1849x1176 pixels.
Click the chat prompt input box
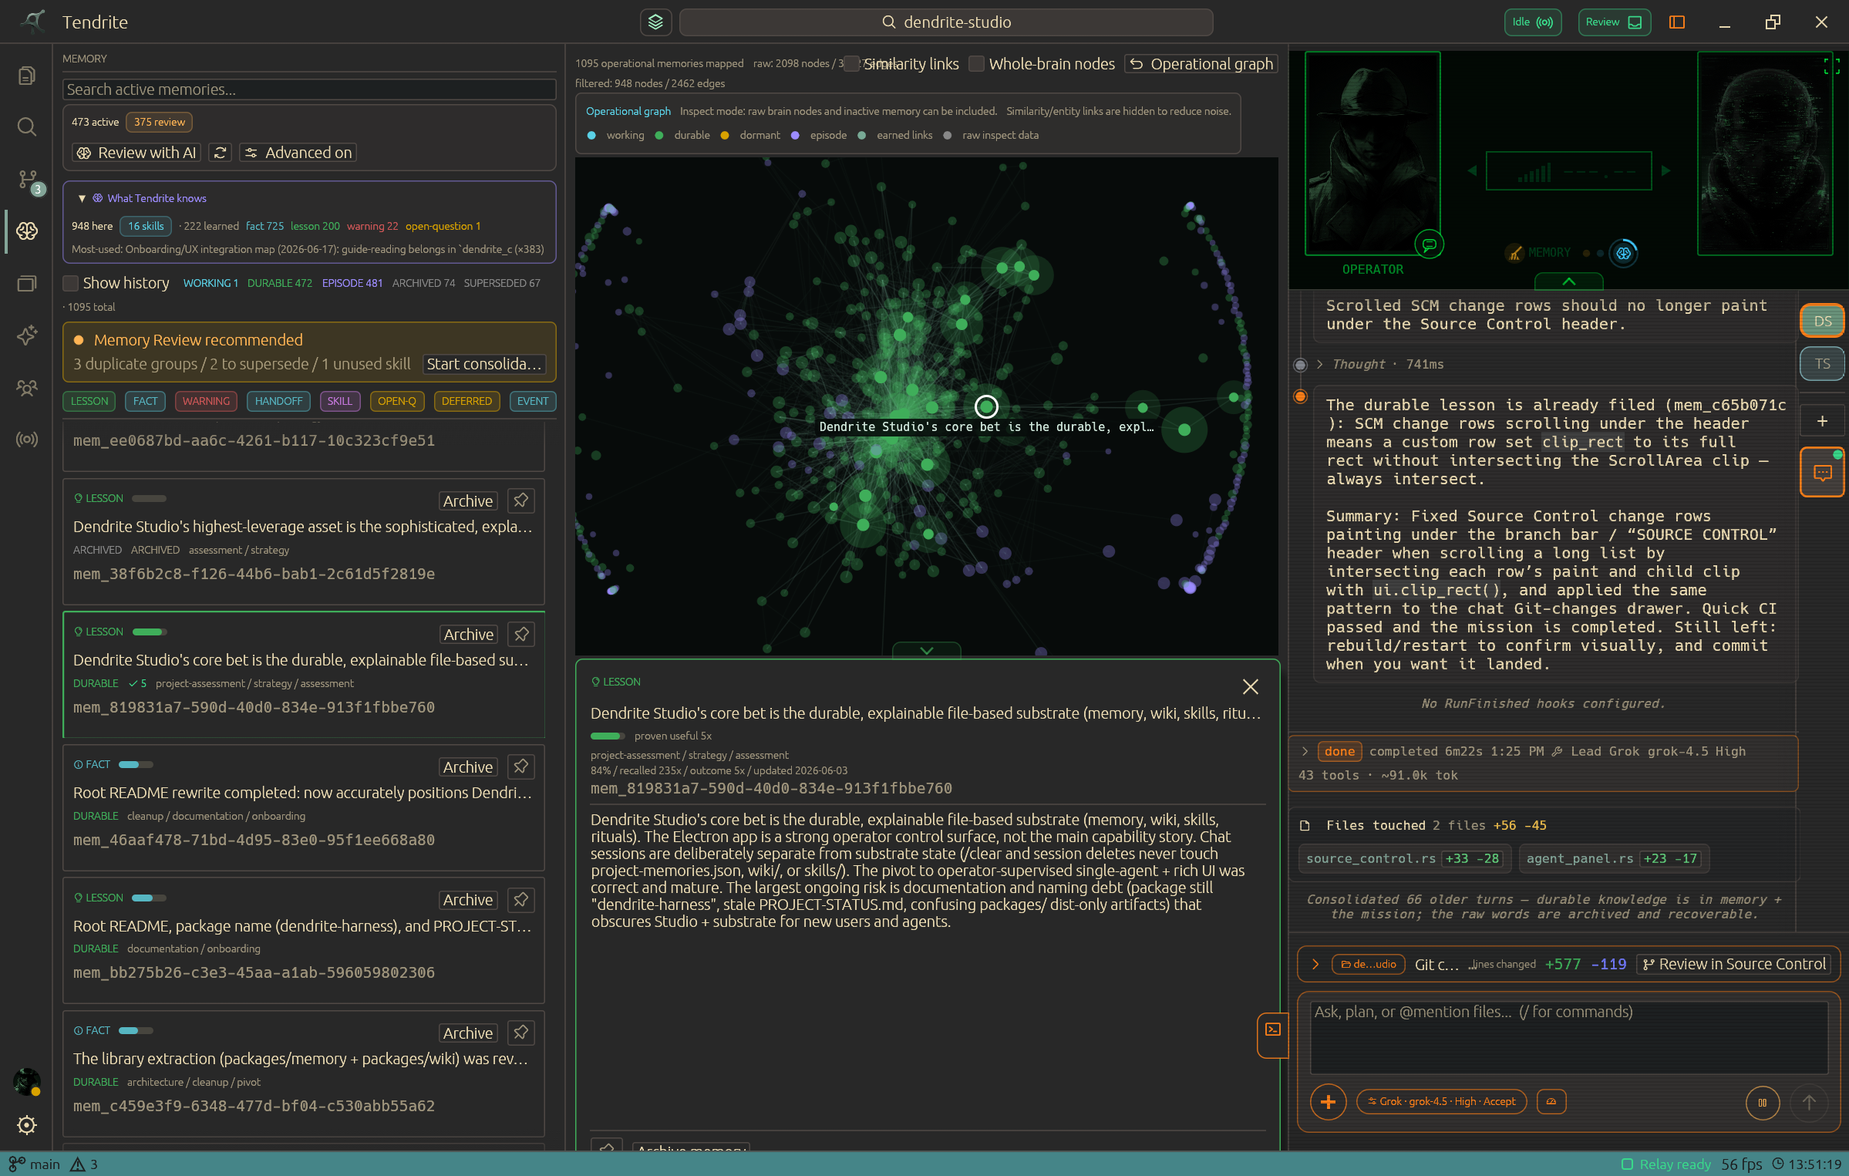click(x=1569, y=1036)
